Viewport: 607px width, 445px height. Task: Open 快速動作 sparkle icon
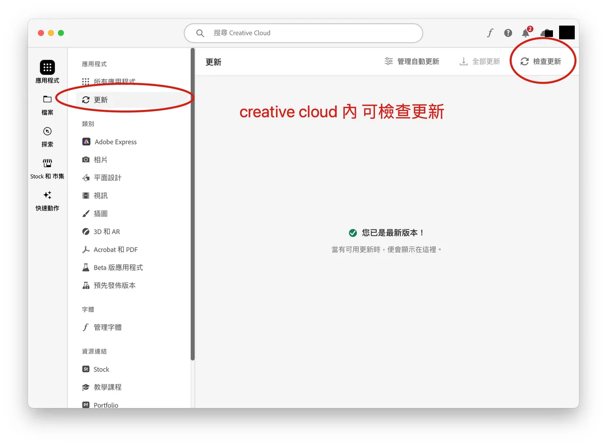coord(47,195)
